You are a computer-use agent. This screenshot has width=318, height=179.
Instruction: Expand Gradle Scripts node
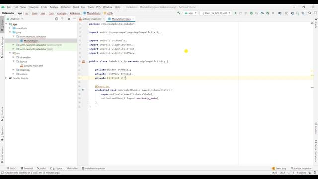coord(6,78)
